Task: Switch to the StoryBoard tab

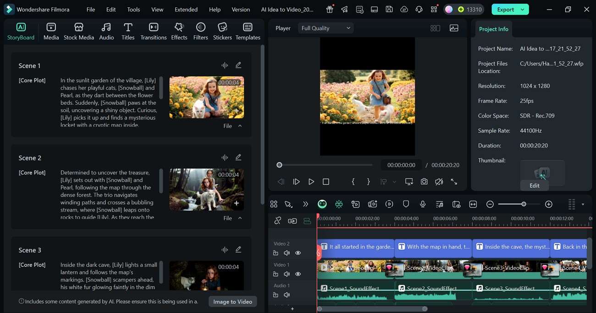Action: (x=21, y=32)
